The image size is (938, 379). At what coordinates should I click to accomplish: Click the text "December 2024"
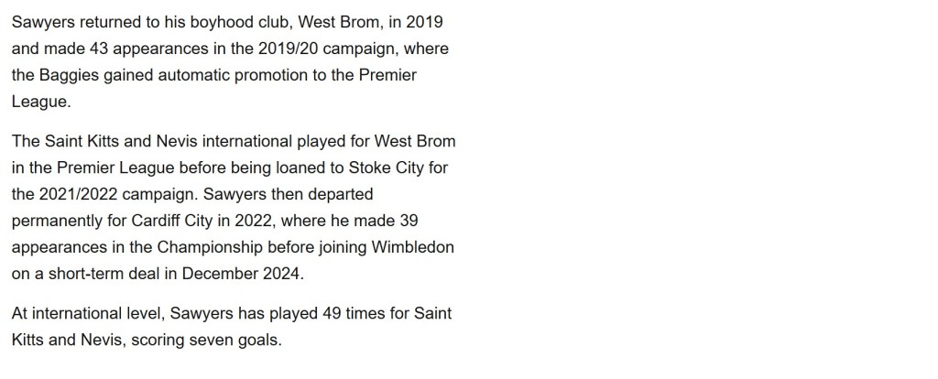pos(241,274)
